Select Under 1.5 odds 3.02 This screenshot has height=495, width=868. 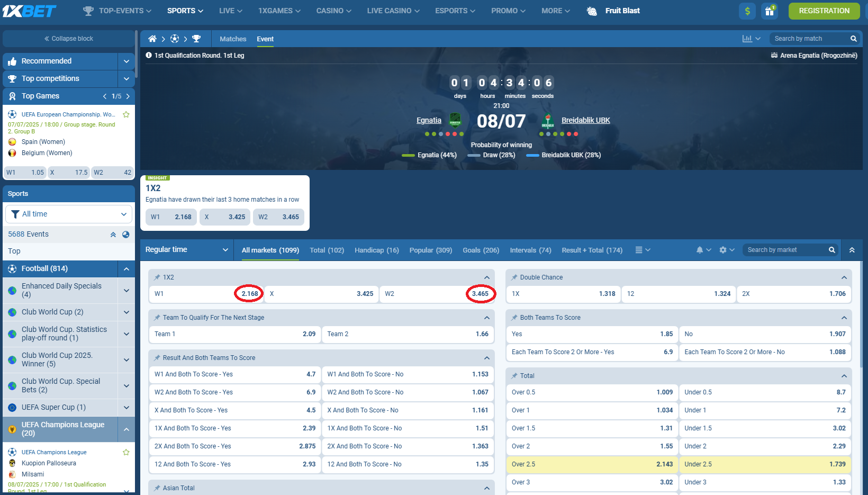[x=765, y=428]
